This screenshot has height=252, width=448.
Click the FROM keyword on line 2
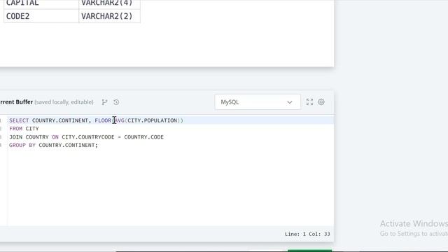tap(15, 129)
